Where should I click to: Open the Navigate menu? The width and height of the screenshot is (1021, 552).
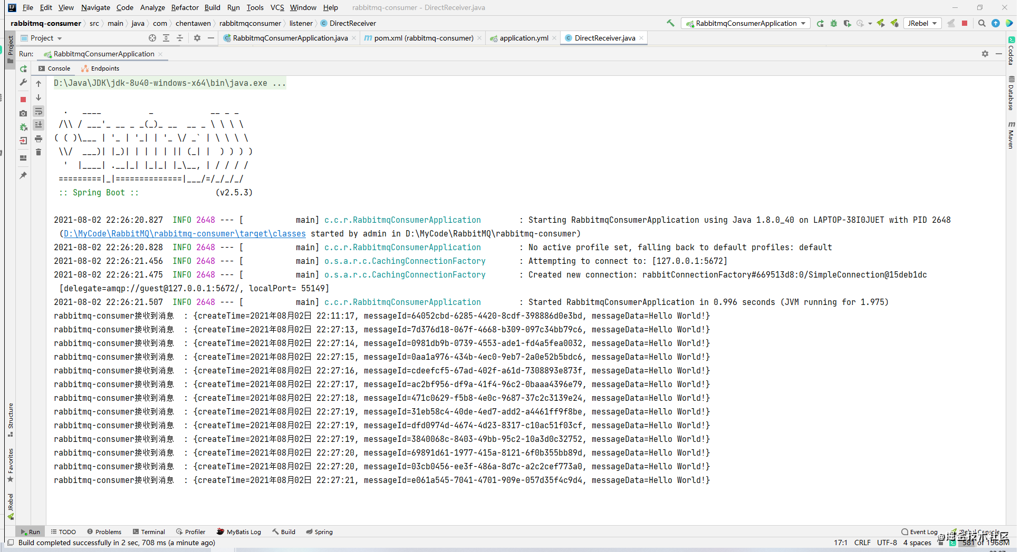[x=95, y=7]
